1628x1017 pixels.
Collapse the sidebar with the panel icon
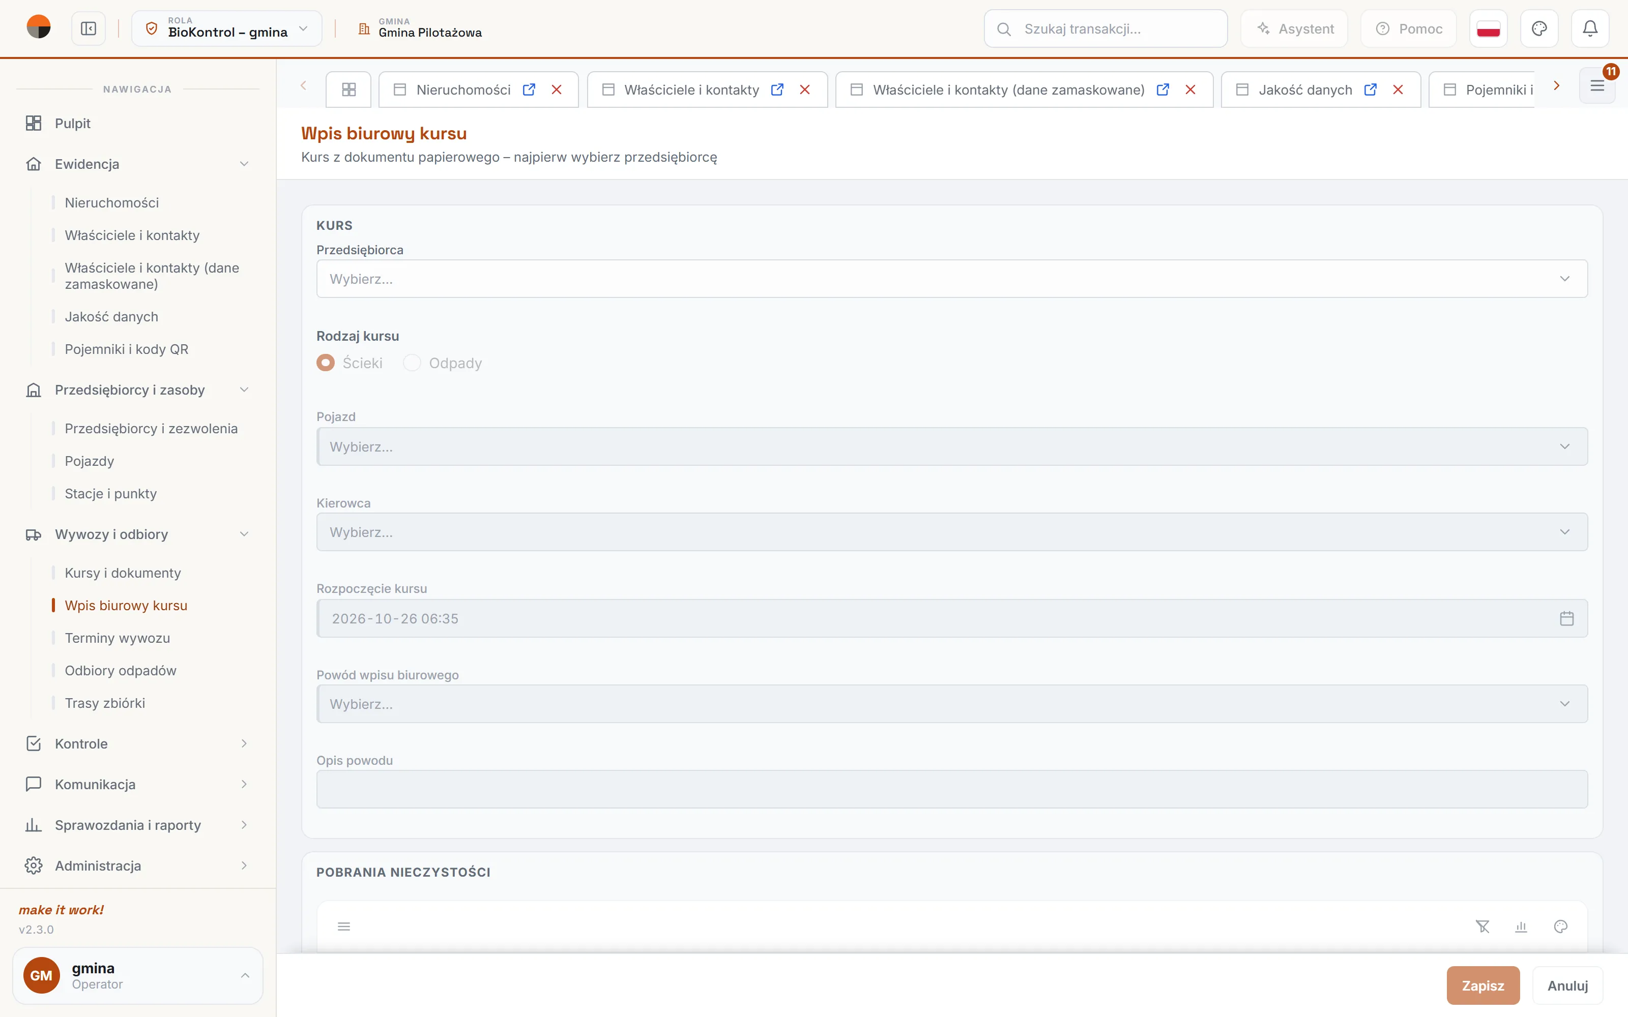tap(88, 28)
